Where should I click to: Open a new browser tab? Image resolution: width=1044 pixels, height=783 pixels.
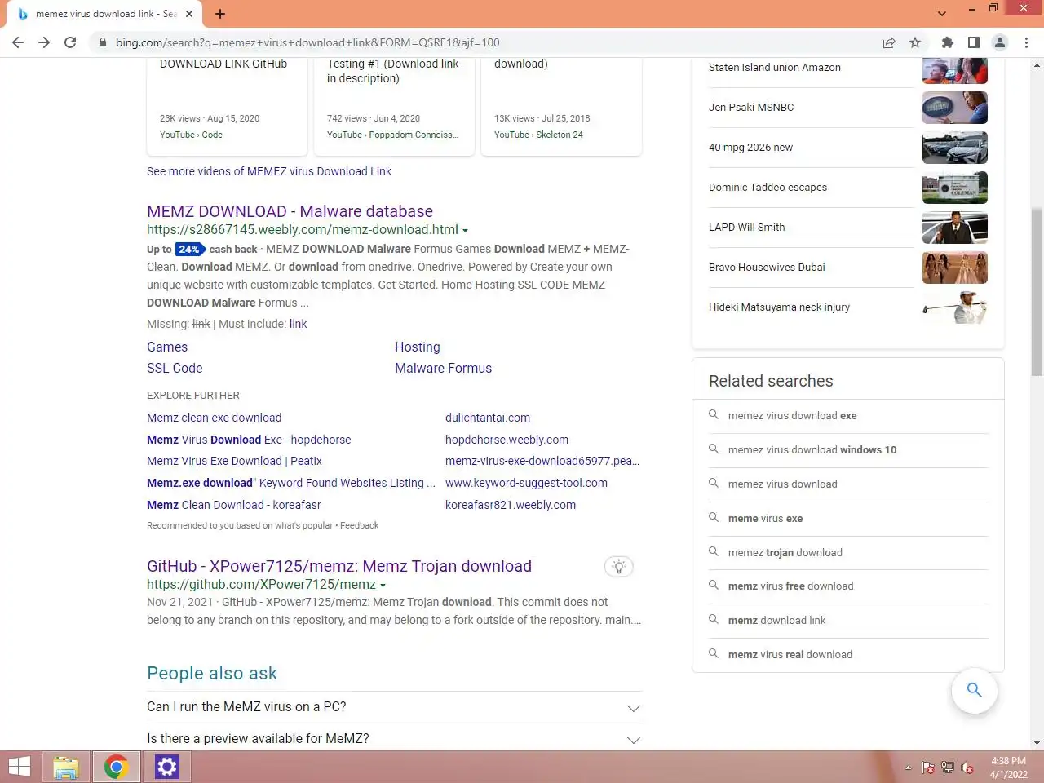click(x=220, y=14)
